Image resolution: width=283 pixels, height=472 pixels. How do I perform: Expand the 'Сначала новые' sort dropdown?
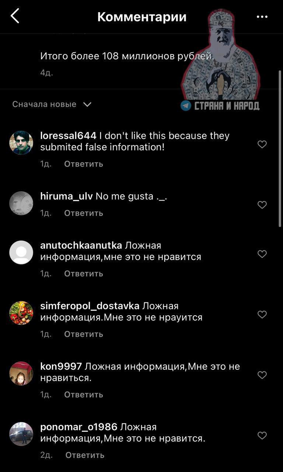click(x=52, y=104)
